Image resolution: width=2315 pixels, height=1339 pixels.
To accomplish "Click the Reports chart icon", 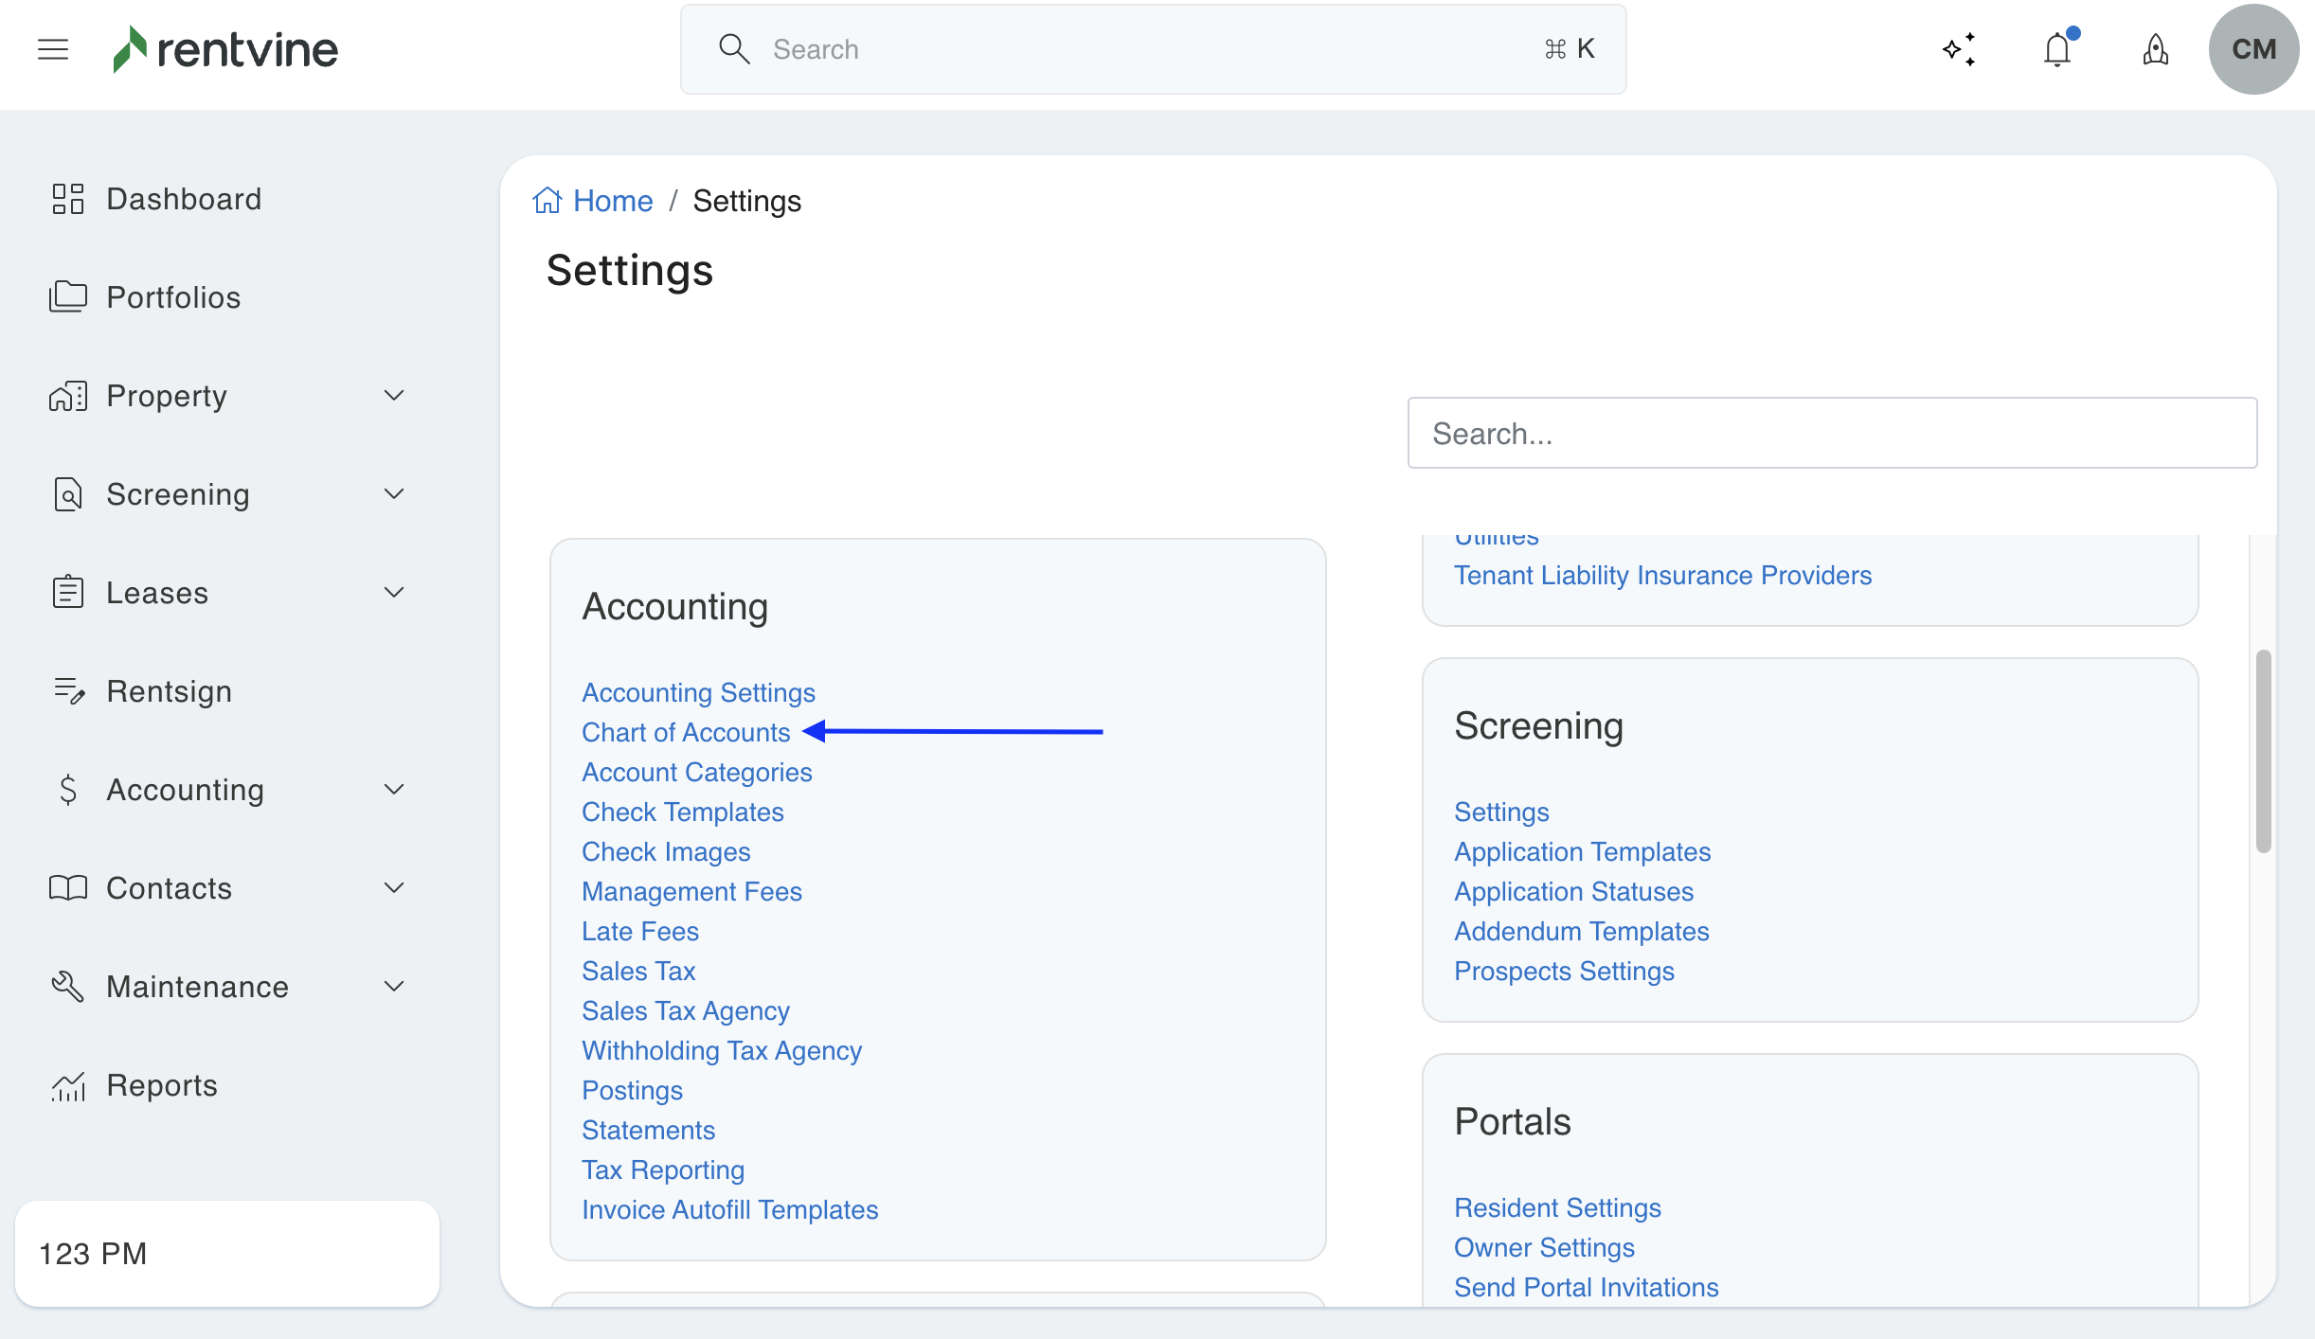I will pos(68,1085).
